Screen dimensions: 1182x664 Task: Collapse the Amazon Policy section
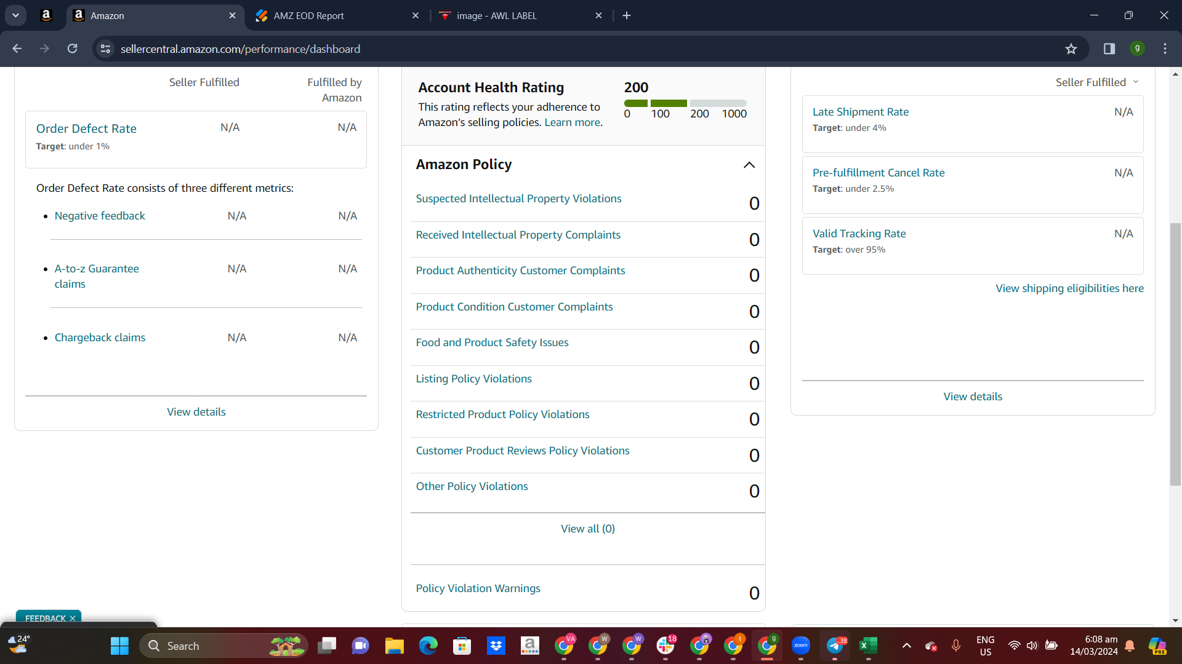click(749, 165)
